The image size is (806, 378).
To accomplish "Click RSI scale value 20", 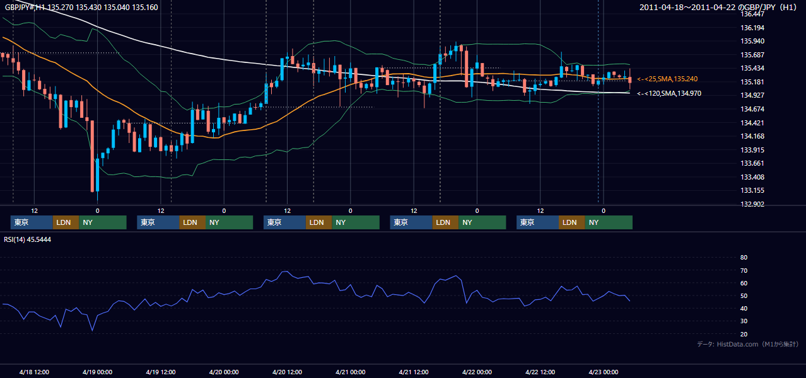I will click(x=744, y=334).
